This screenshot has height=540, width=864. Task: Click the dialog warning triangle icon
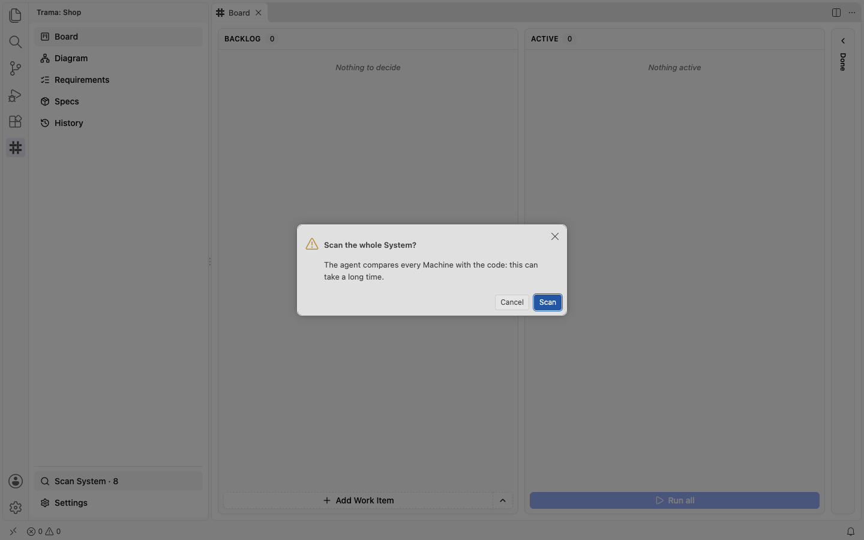point(312,244)
